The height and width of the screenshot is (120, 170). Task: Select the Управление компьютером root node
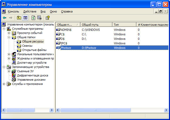30,25
